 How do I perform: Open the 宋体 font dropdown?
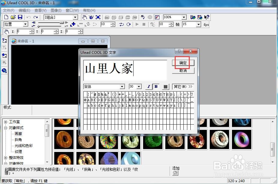coord(122,87)
